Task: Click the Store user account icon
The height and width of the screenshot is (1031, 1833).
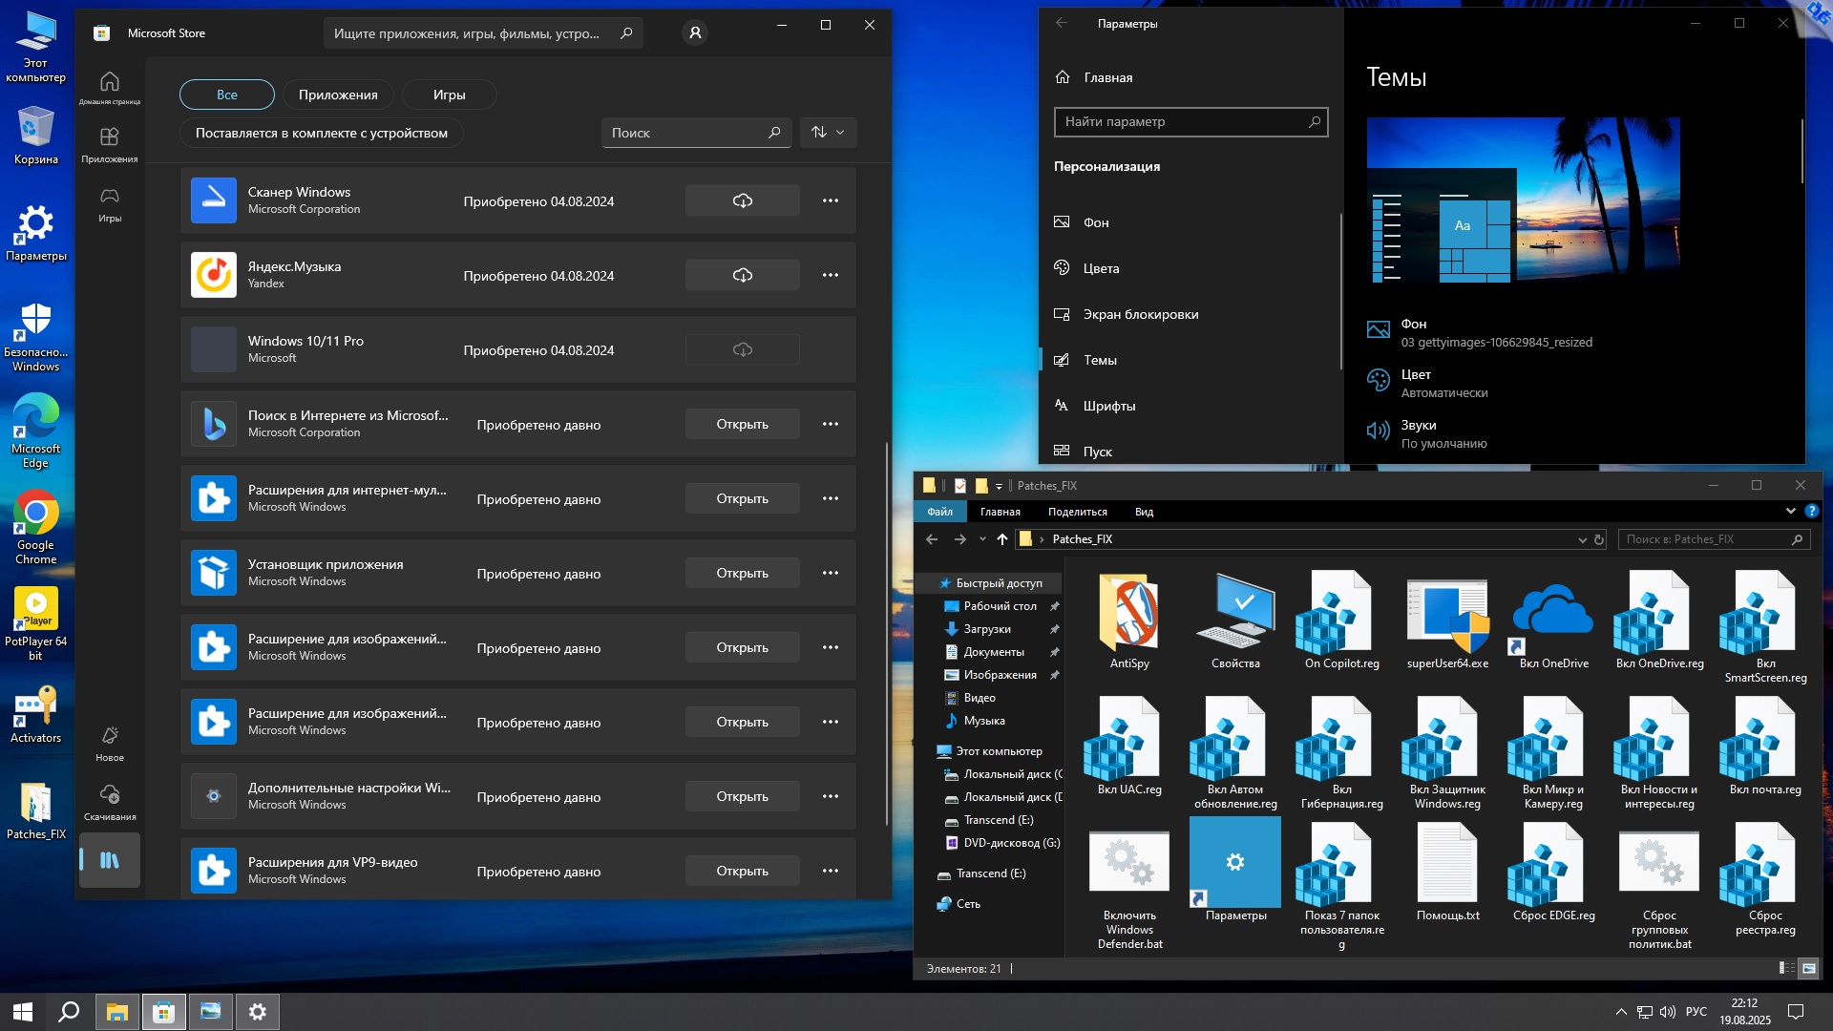Action: [x=695, y=33]
